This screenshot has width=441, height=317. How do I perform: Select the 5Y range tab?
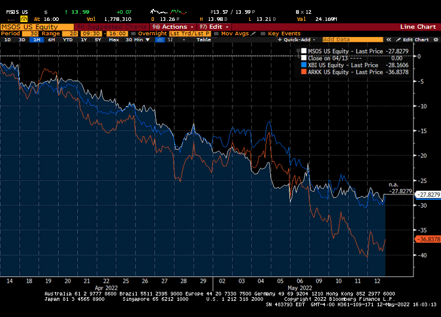click(98, 40)
